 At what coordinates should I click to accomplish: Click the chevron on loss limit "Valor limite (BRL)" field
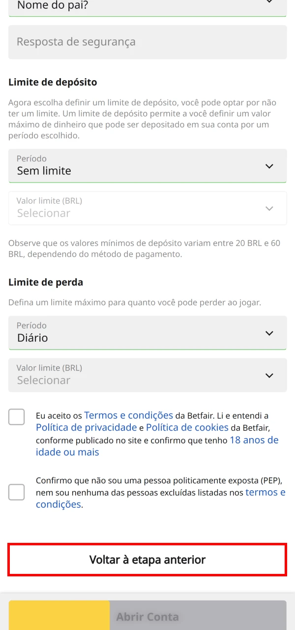coord(269,375)
